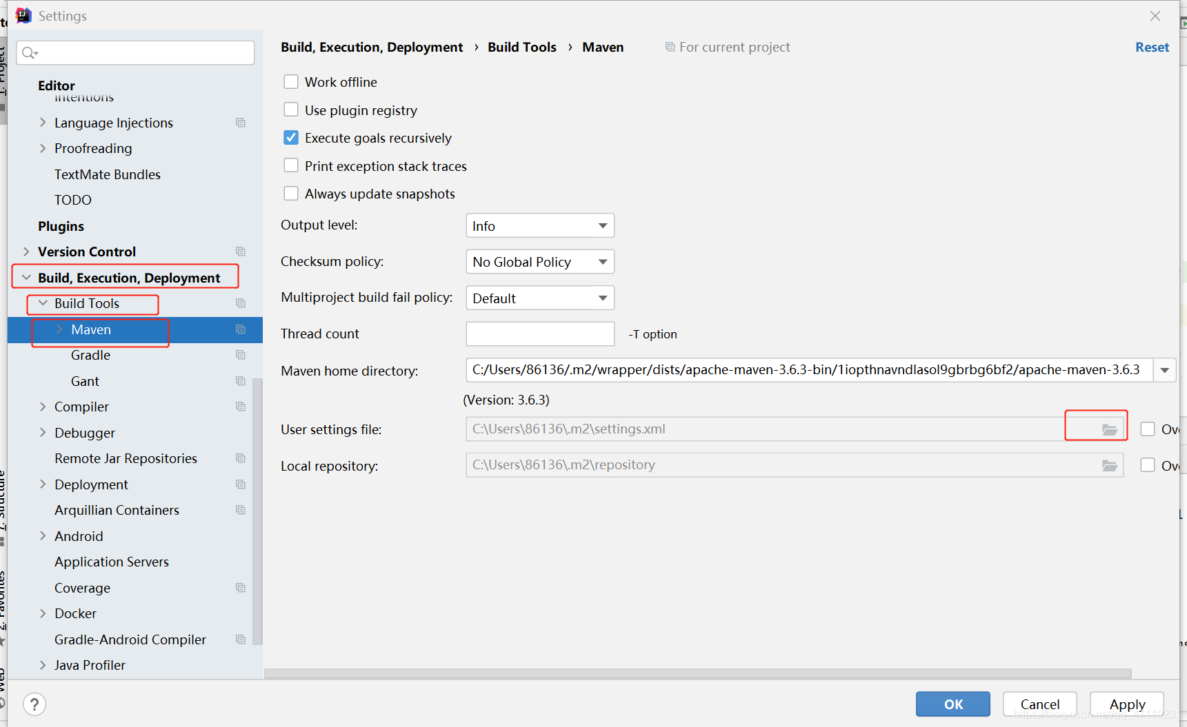
Task: Click the project-level icon next to Deployment
Action: coord(241,484)
